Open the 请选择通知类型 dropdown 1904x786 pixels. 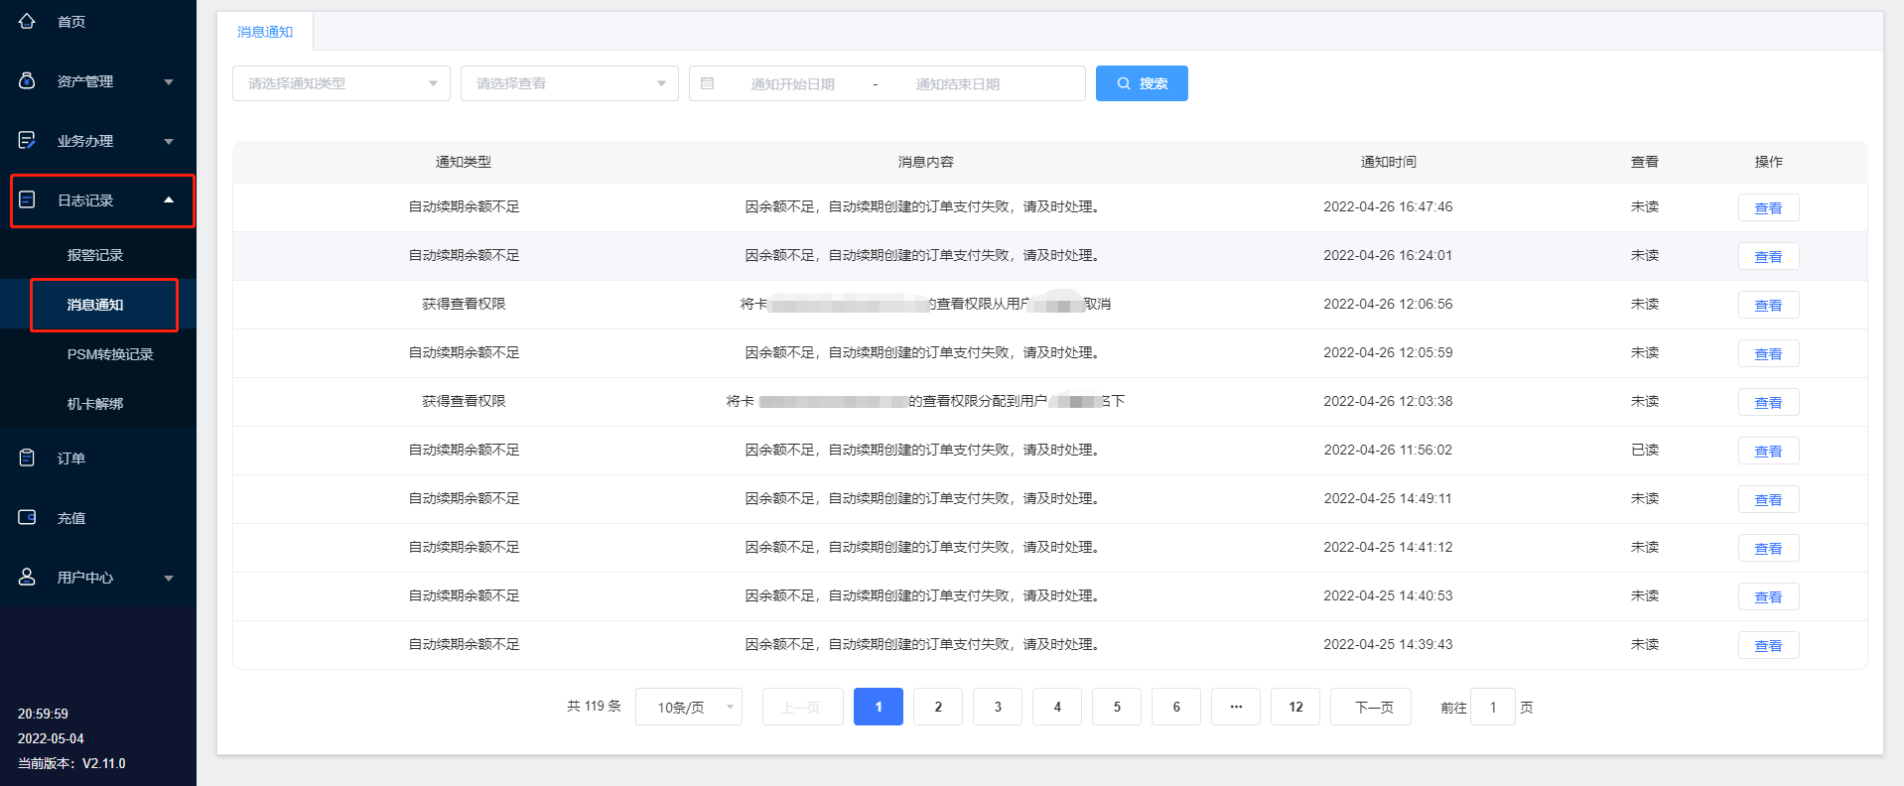pyautogui.click(x=341, y=83)
